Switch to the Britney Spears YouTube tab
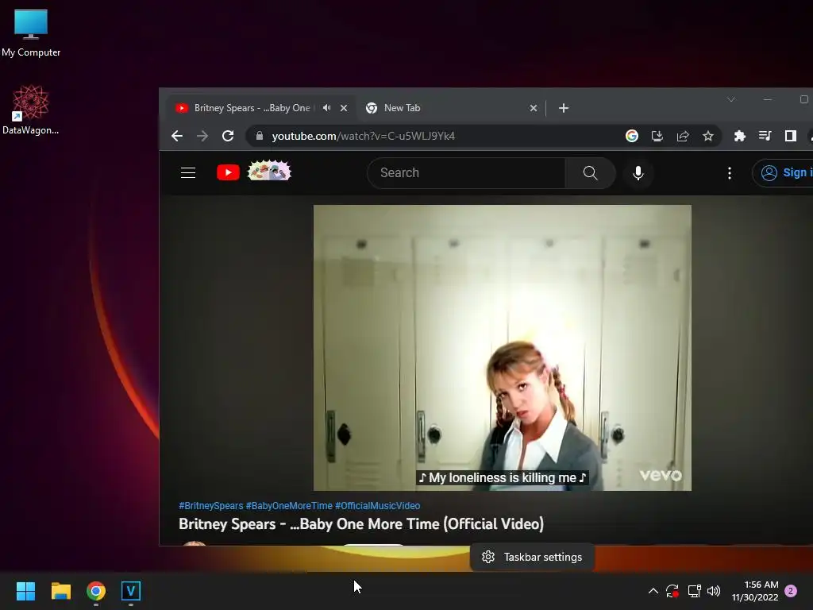Screen dimensions: 813x610 click(x=251, y=108)
